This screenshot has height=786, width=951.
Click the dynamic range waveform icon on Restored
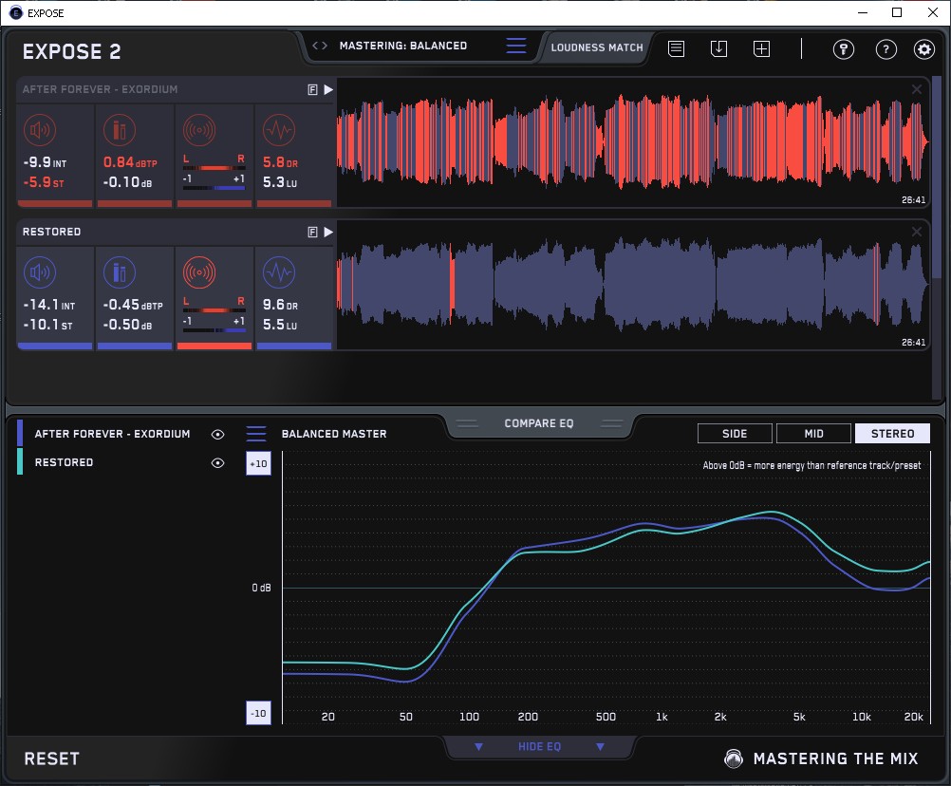tap(278, 273)
